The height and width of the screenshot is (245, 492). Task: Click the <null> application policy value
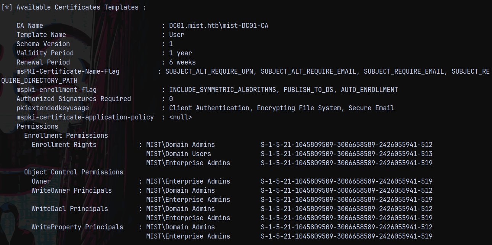181,117
